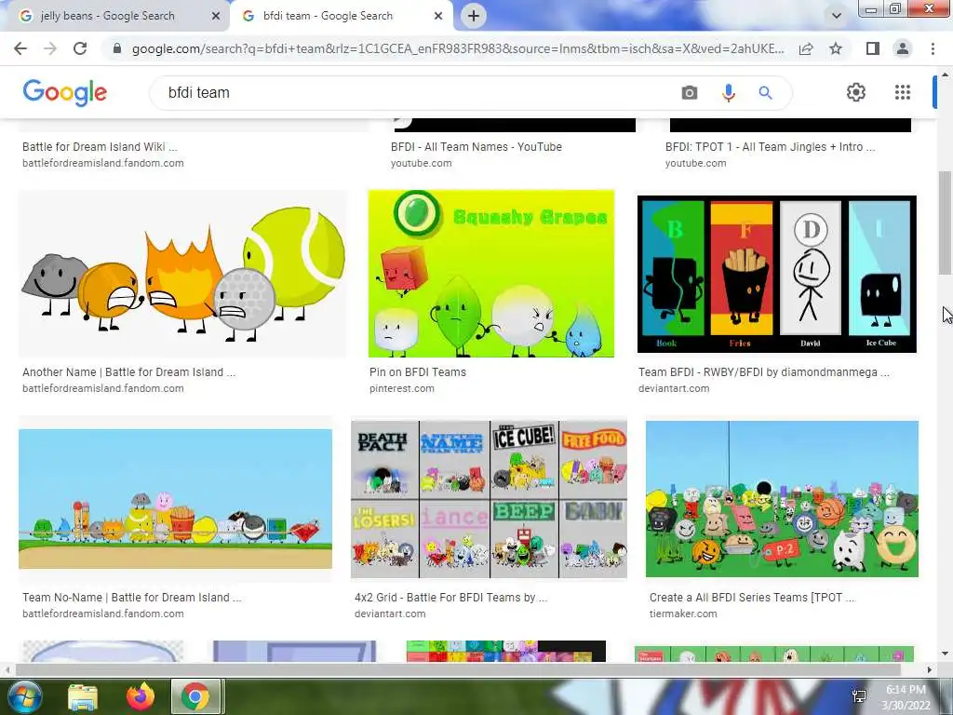
Task: Open Create a All BFDI Series Teams link
Action: (752, 598)
